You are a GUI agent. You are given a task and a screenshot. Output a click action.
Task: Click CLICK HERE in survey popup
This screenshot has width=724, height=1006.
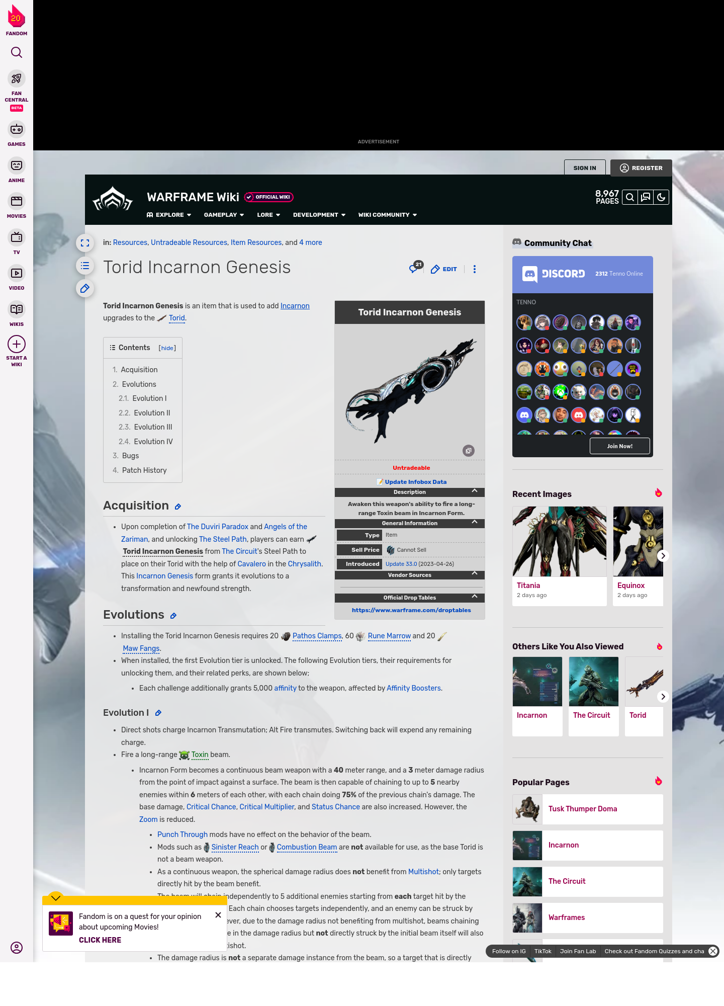click(x=100, y=940)
